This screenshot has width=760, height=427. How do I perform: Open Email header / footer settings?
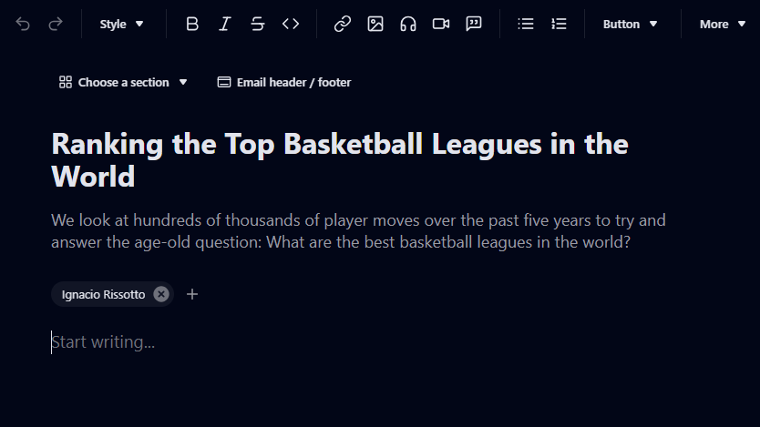coord(284,82)
